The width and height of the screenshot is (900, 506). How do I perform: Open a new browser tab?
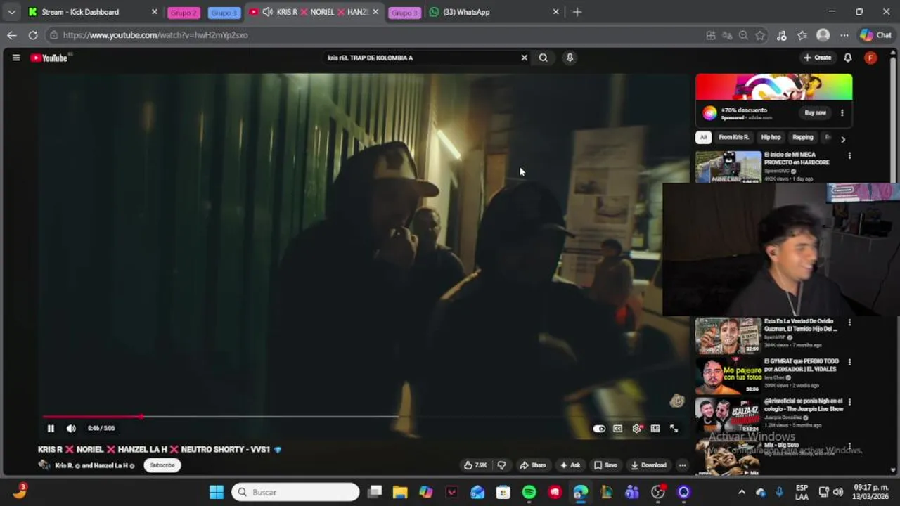[577, 12]
